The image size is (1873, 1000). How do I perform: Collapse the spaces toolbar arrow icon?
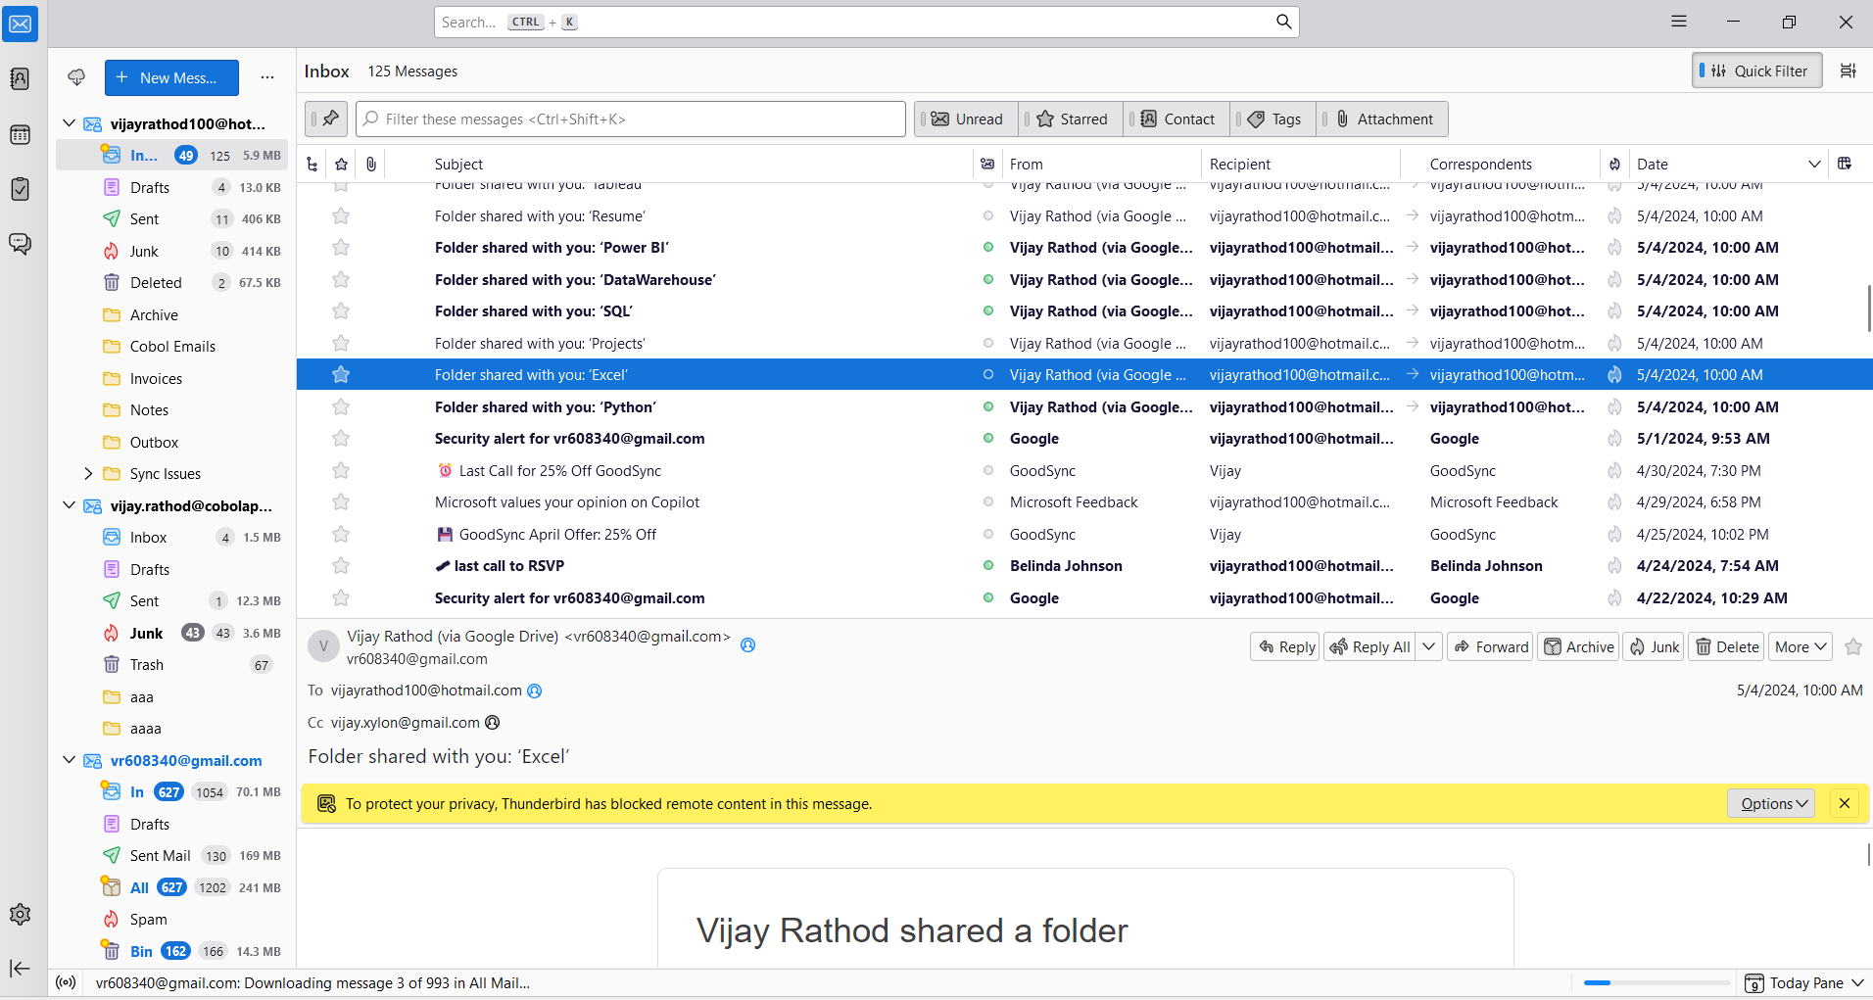click(20, 969)
